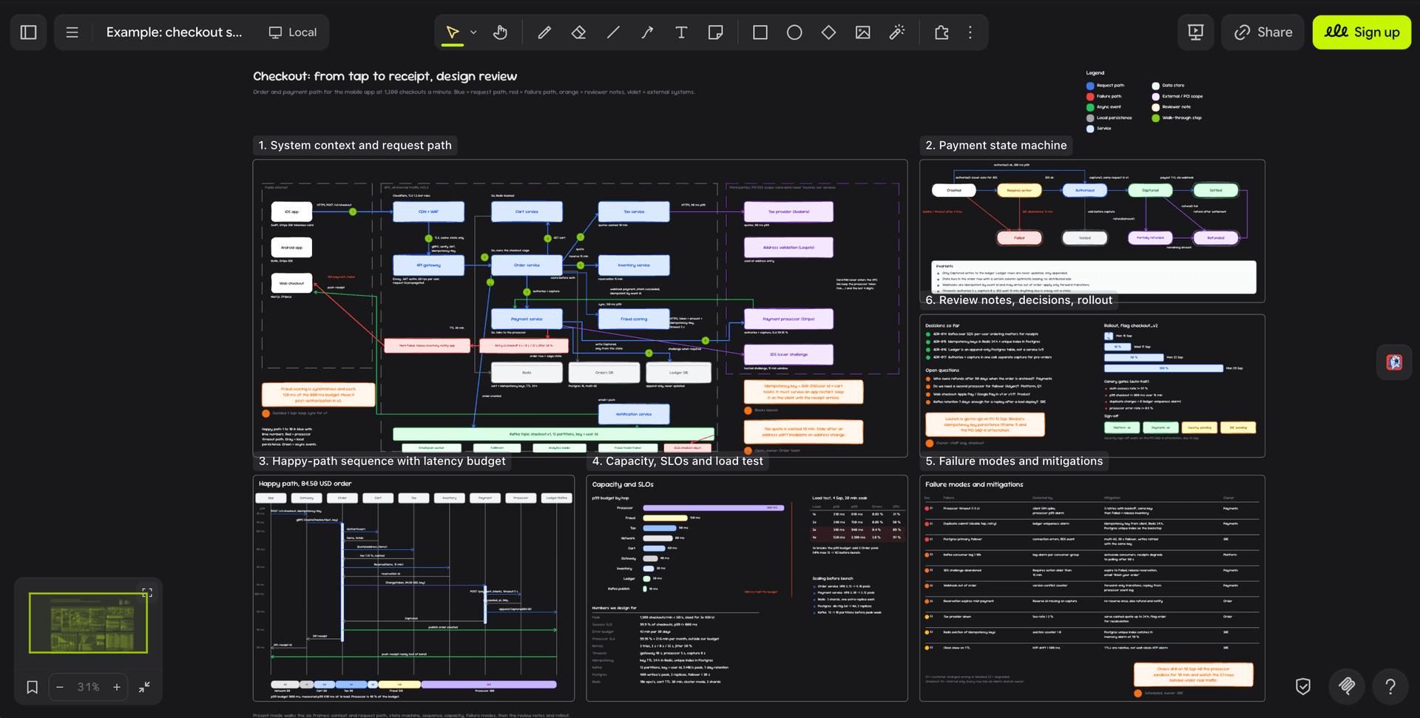Click the Share button
Viewport: 1420px width, 718px height.
[1263, 33]
